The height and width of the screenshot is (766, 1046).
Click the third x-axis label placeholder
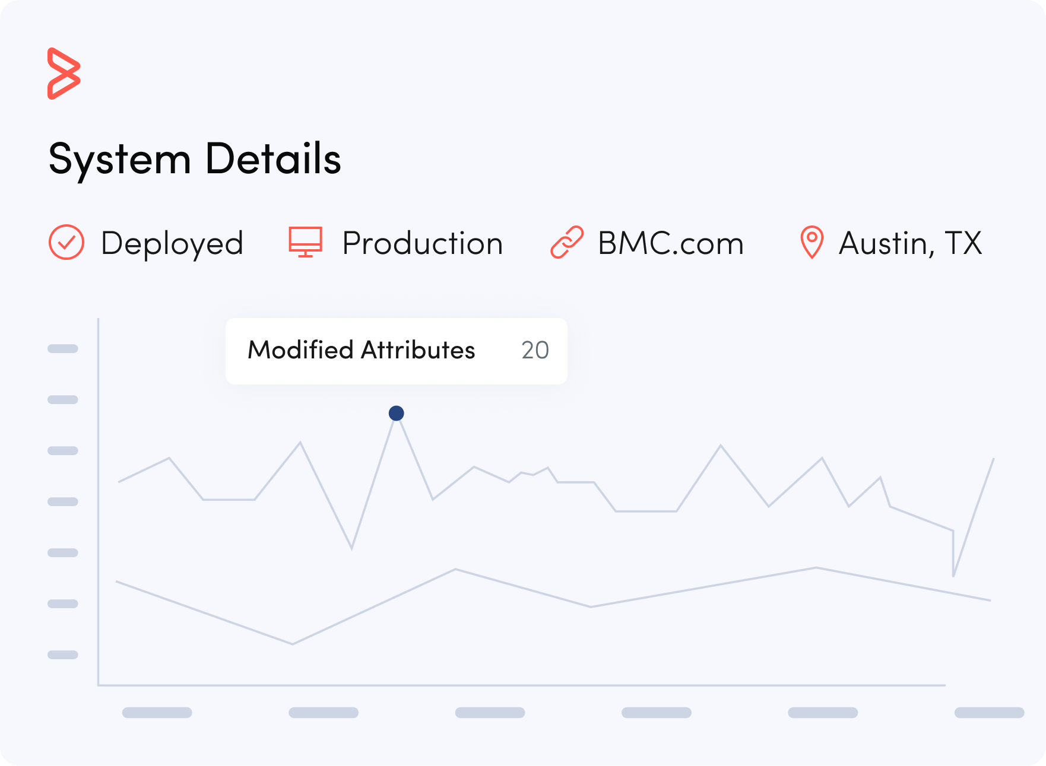coord(490,712)
